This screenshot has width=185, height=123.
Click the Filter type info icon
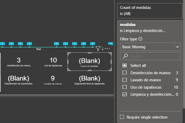click(140, 39)
